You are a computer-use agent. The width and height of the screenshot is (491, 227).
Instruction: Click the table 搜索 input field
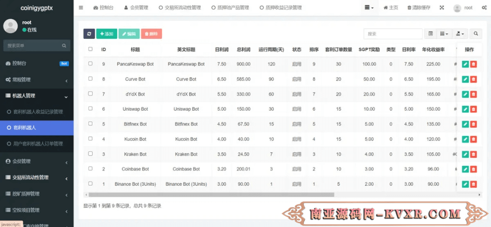393,34
